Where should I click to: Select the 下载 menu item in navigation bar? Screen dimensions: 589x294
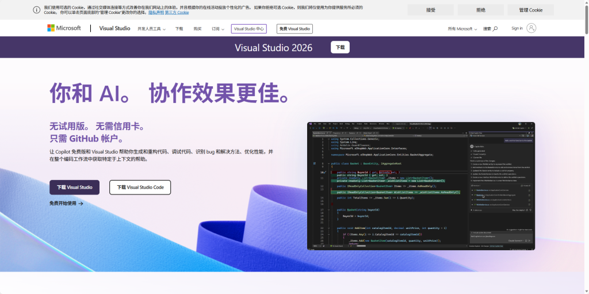(x=179, y=29)
